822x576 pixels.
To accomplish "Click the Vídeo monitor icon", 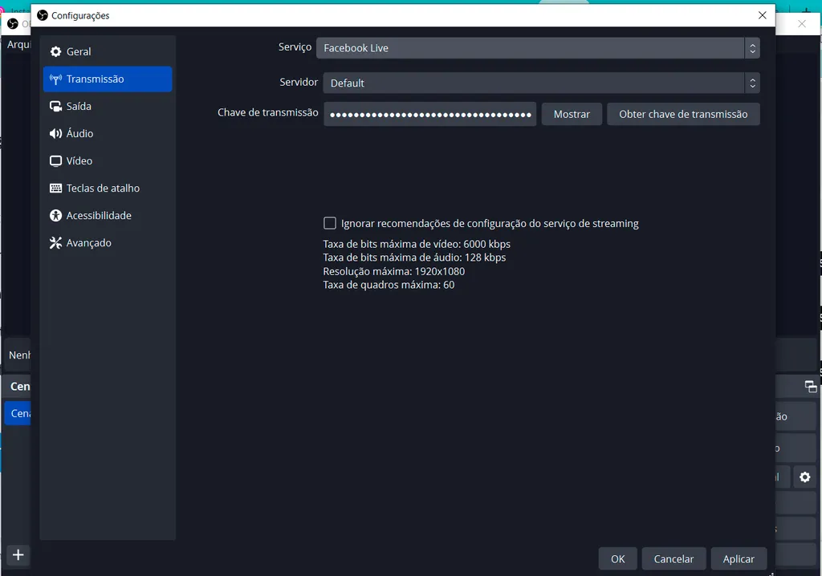I will click(x=55, y=161).
